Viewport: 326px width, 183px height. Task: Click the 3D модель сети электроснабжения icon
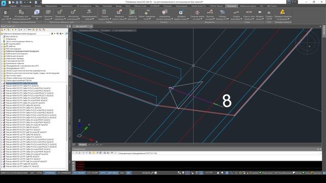coord(21,12)
